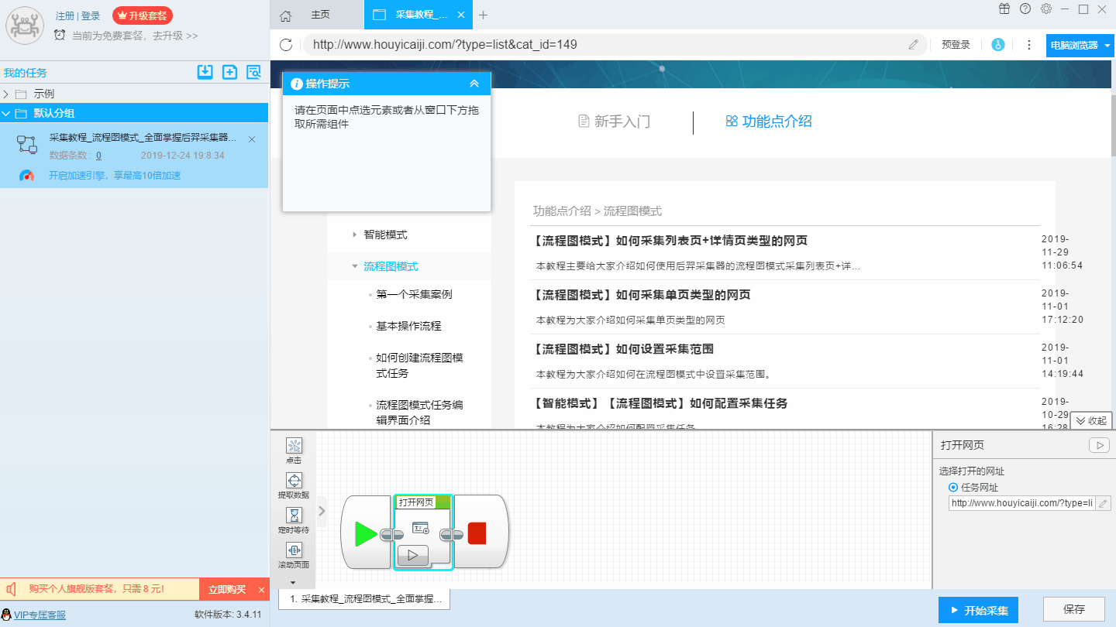
Task: Close the 采集教程 browser tab
Action: point(461,15)
